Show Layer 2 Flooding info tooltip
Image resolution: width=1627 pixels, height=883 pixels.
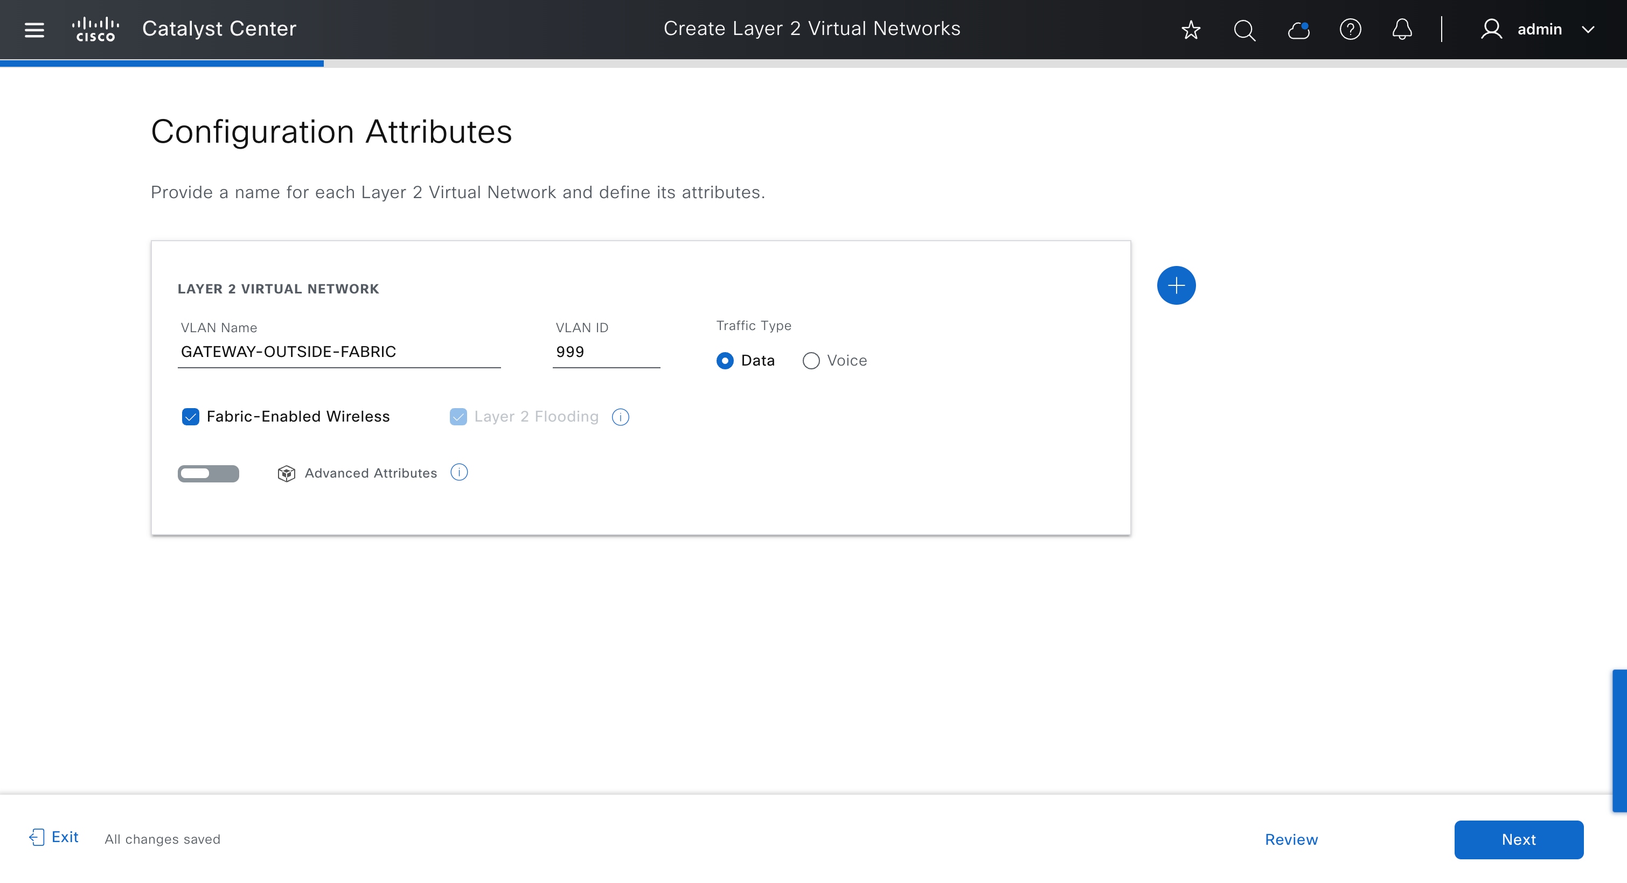(x=620, y=417)
